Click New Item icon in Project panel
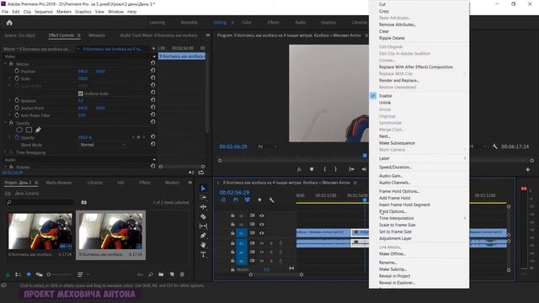 tap(172, 274)
